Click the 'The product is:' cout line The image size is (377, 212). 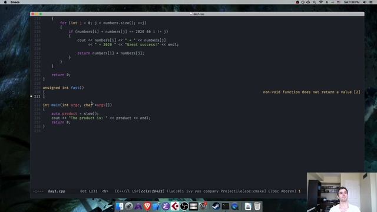point(101,118)
